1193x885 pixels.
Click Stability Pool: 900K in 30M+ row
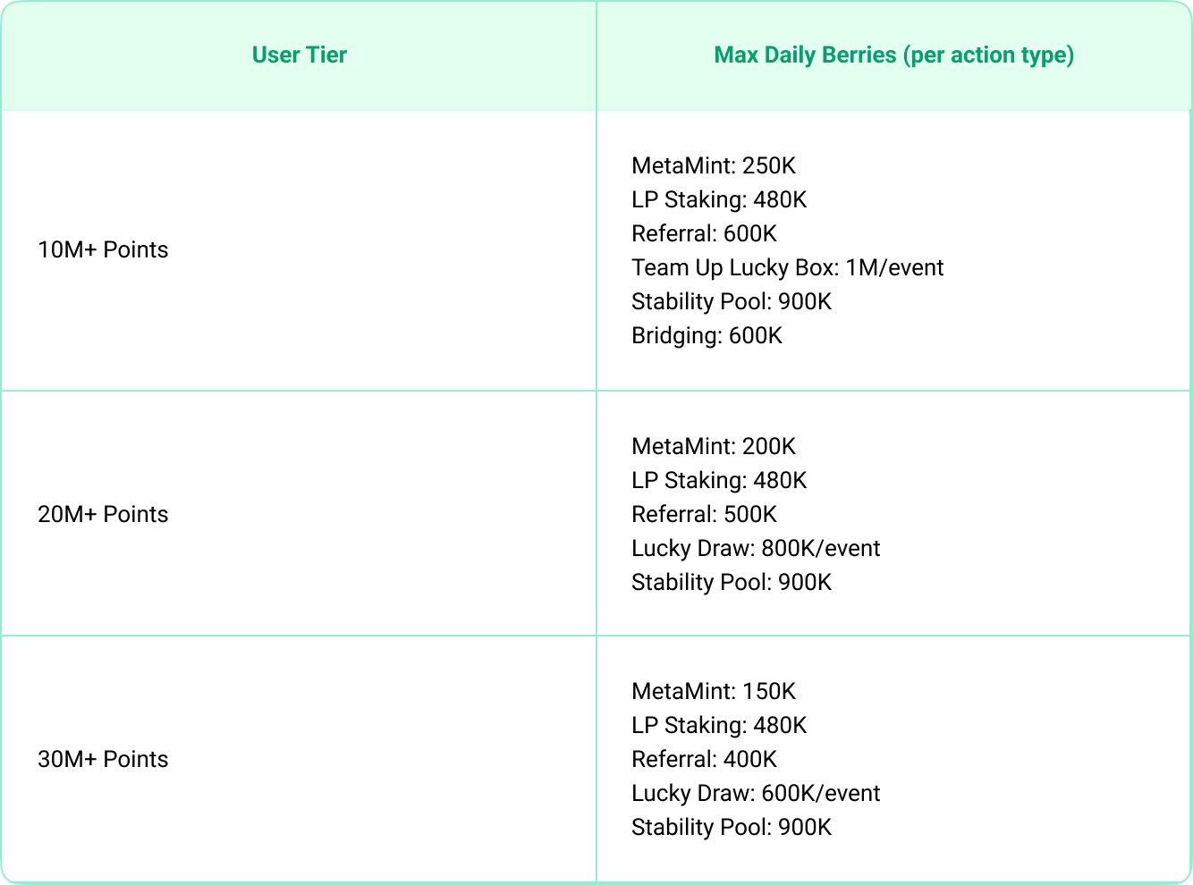click(x=732, y=827)
